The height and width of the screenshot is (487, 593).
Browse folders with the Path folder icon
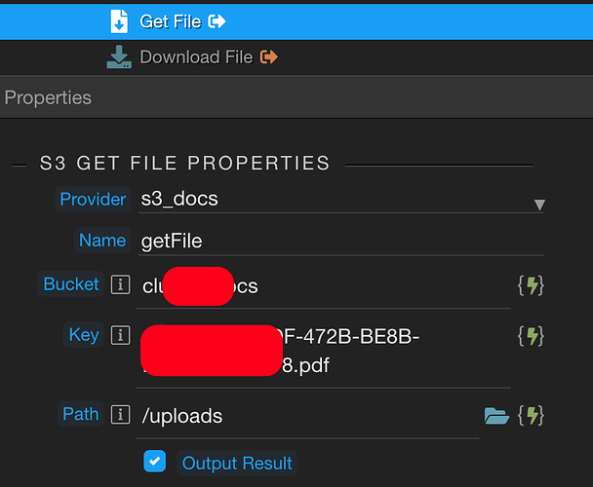click(496, 416)
